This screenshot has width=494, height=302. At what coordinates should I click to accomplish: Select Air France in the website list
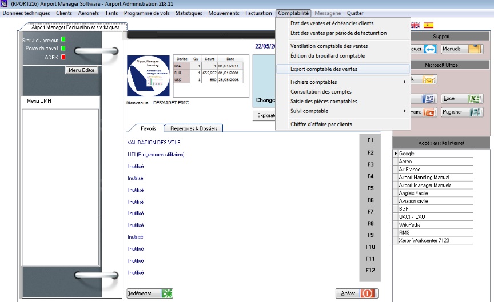(x=409, y=170)
